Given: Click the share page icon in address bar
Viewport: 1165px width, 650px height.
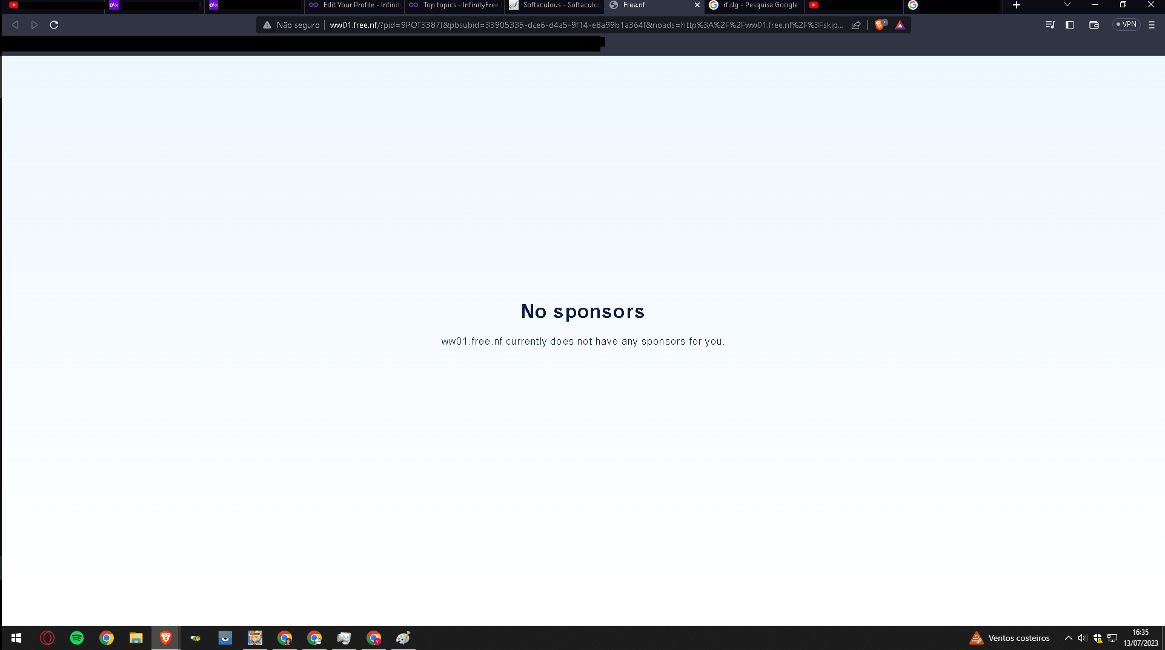Looking at the screenshot, I should click(x=856, y=25).
